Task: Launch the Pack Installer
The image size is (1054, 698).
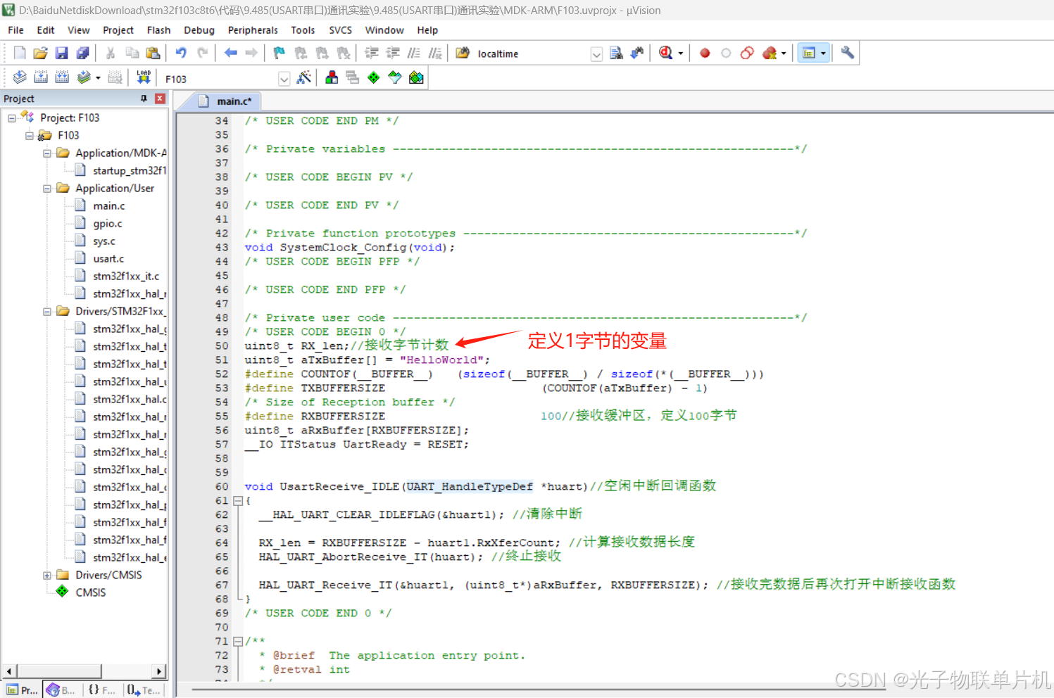Action: pos(416,78)
